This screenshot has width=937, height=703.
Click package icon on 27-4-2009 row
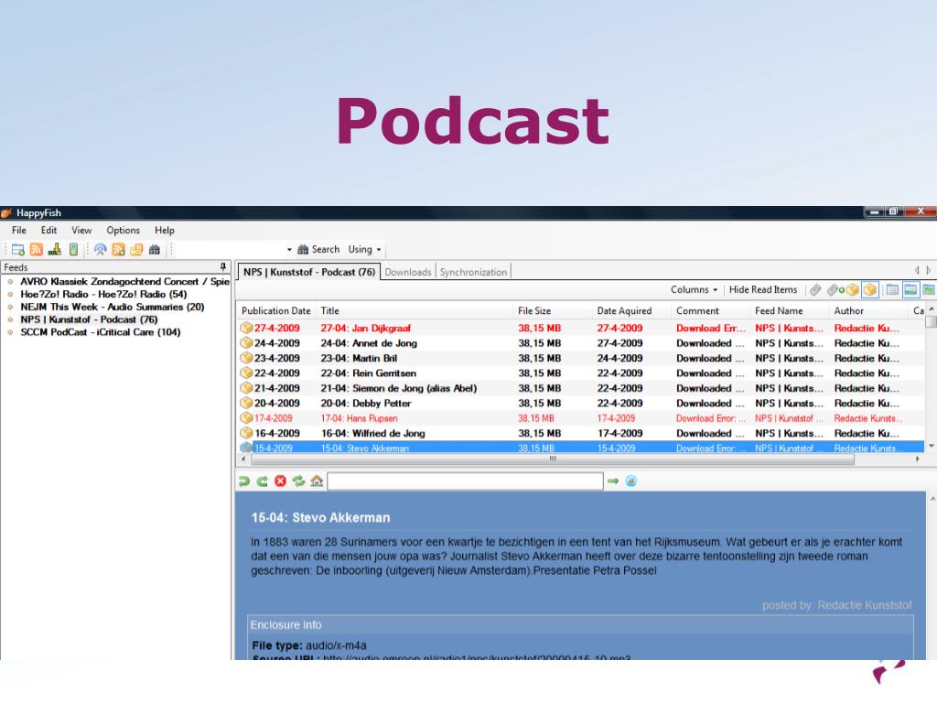pos(246,329)
